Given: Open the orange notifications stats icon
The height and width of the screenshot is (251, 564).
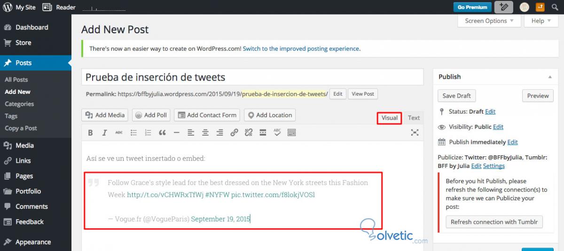Looking at the screenshot, I should tap(540, 7).
